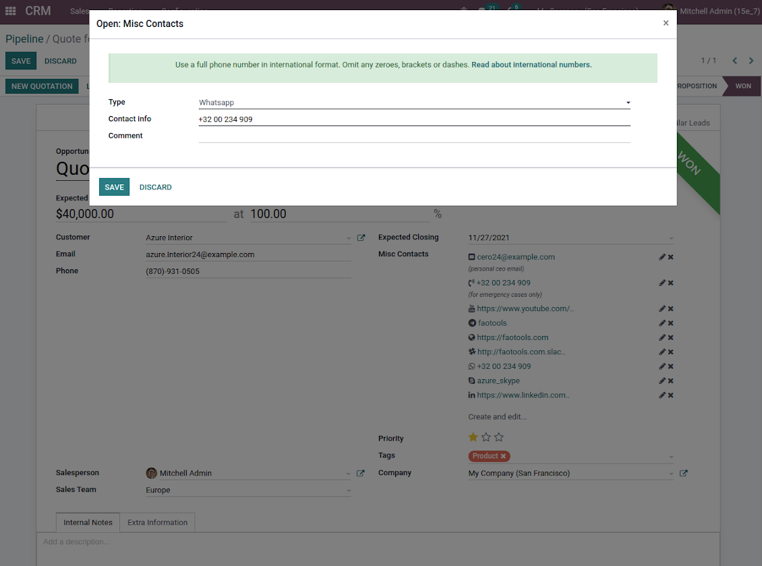Remove the Product tag
The width and height of the screenshot is (762, 566).
[503, 456]
